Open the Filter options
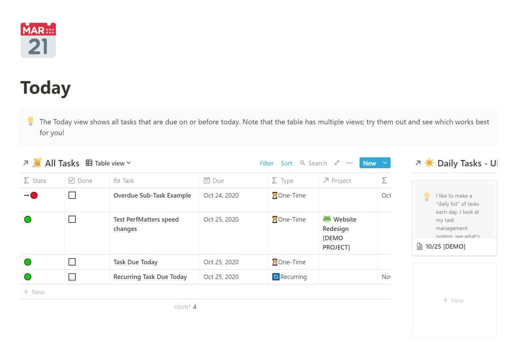Screen dimensions: 514x351 coord(266,163)
